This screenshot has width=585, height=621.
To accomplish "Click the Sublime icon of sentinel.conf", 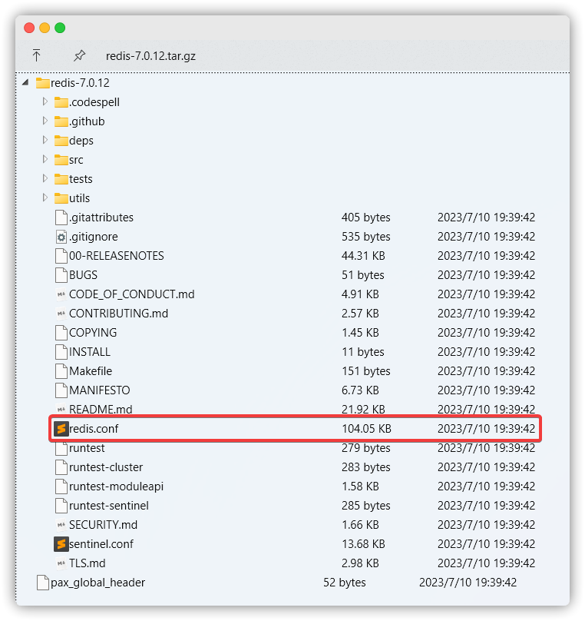I will click(x=61, y=544).
